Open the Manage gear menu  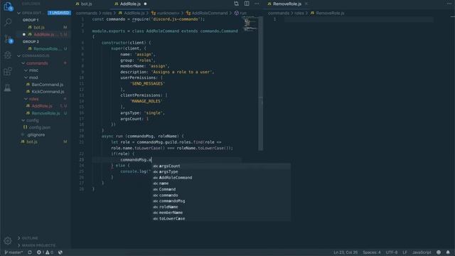(8, 240)
